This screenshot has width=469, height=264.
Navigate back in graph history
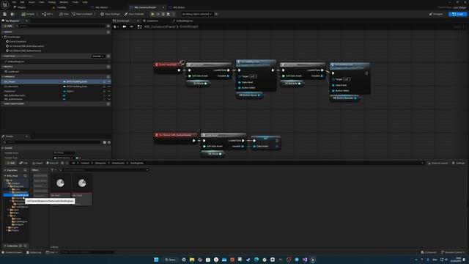coord(125,26)
